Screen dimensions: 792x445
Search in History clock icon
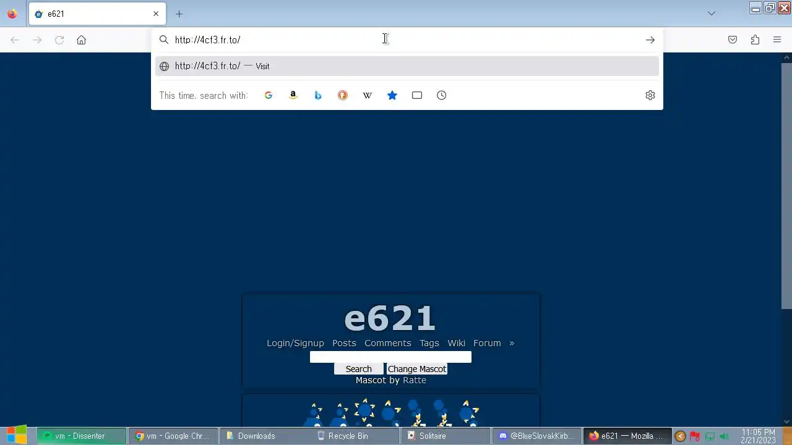442,95
